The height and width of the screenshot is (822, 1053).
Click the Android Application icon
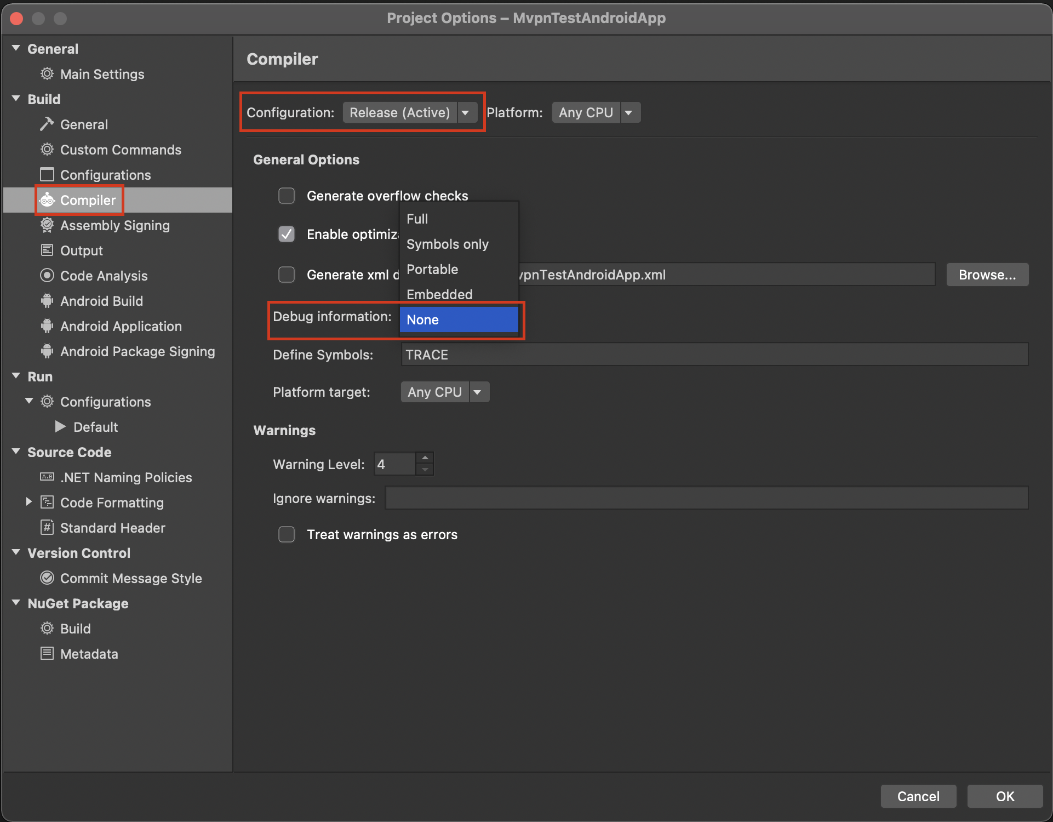click(x=47, y=326)
